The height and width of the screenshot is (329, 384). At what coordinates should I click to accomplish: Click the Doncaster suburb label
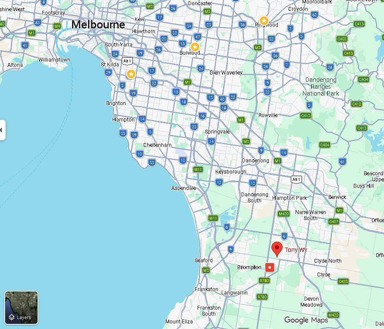[x=200, y=3]
